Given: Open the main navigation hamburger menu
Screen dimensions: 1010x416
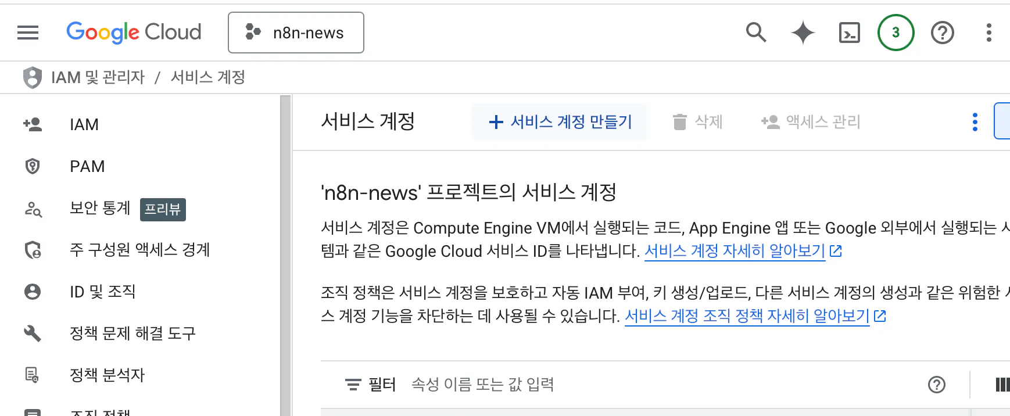Looking at the screenshot, I should 28,33.
